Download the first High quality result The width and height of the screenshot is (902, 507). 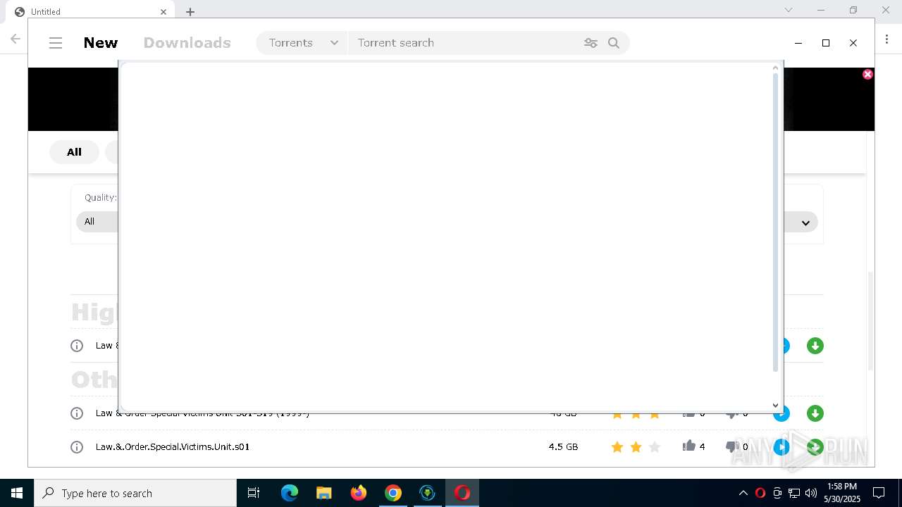pos(815,346)
